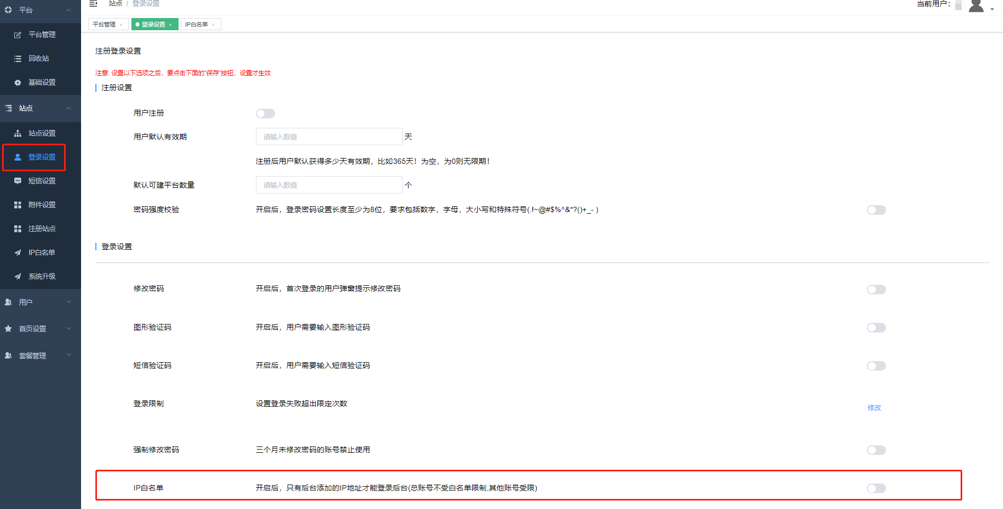The height and width of the screenshot is (509, 1003).
Task: Expand the 套餐管理 menu chevron
Action: [x=68, y=355]
